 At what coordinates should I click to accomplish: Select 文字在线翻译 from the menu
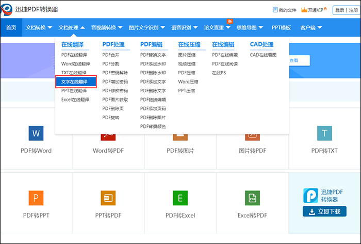pyautogui.click(x=75, y=82)
